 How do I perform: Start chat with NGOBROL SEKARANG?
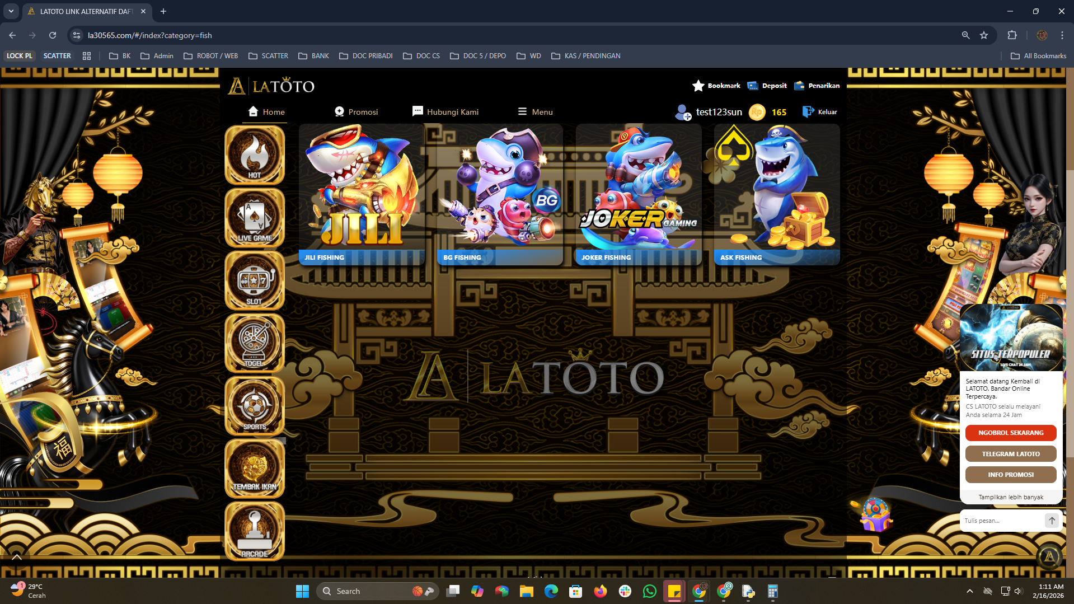tap(1011, 433)
